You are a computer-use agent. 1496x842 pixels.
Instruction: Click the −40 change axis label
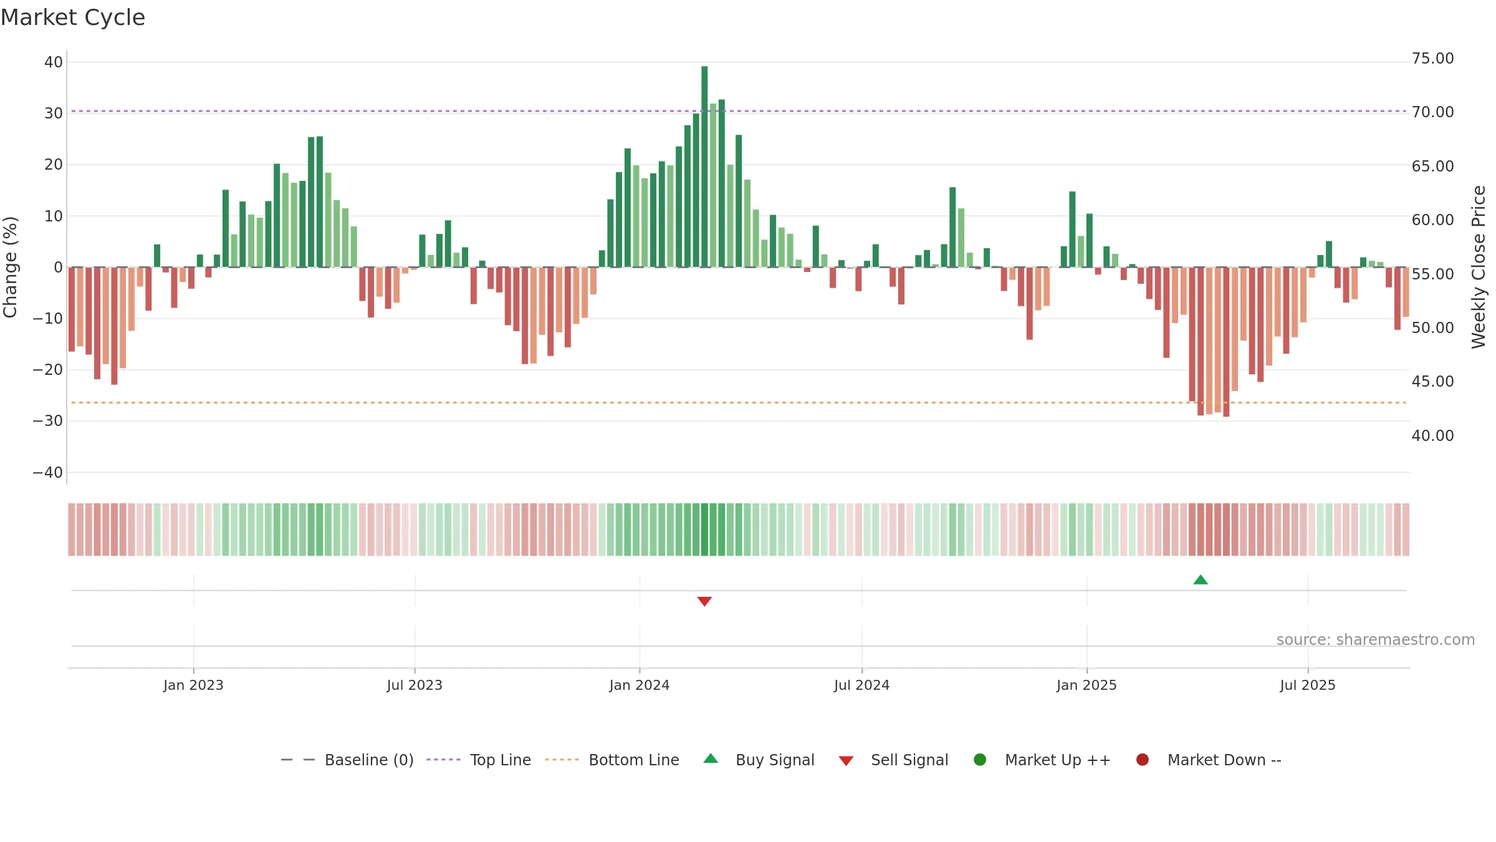click(48, 472)
